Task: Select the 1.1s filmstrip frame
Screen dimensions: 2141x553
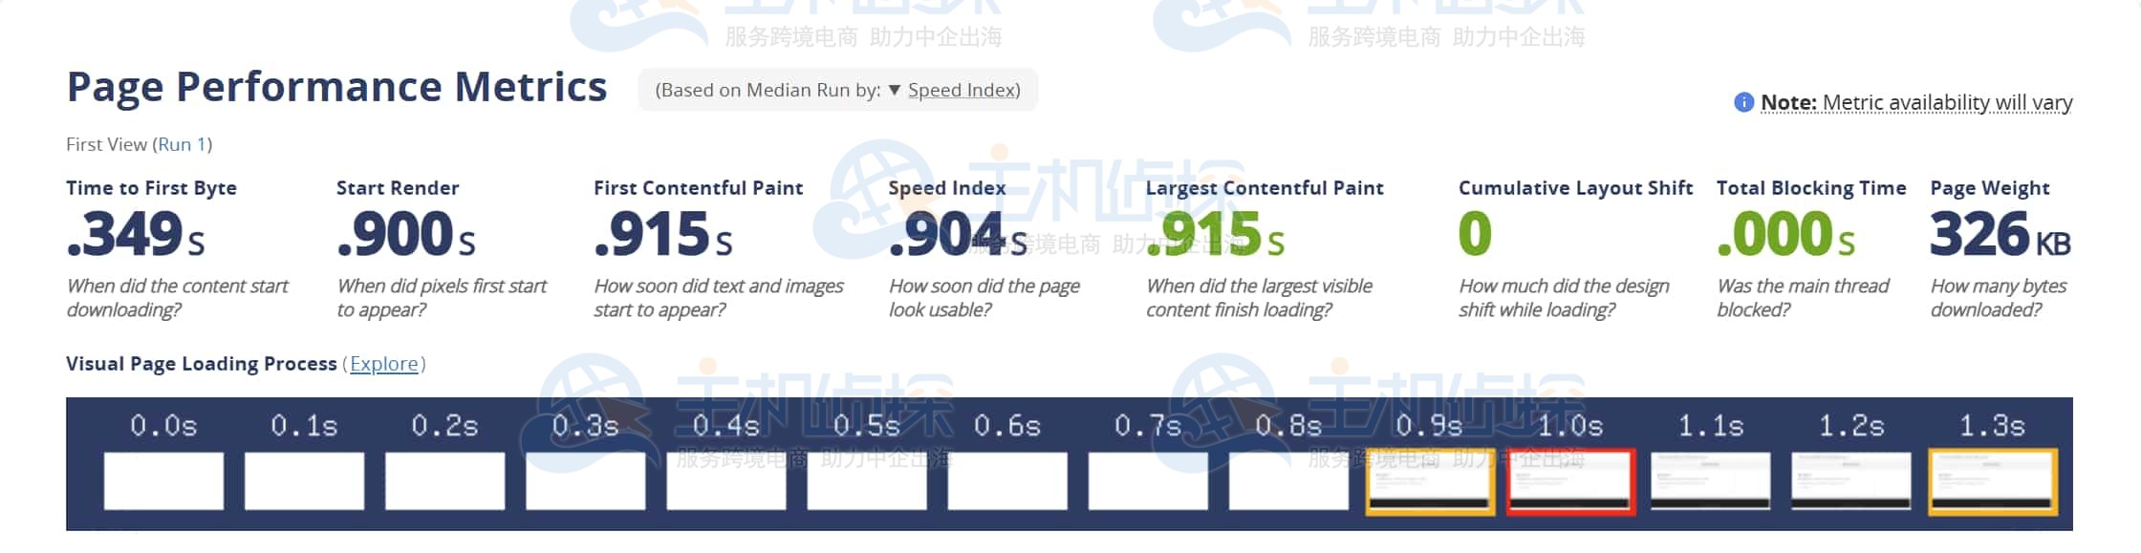Action: [x=1711, y=481]
